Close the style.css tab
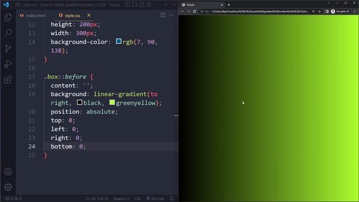 click(89, 15)
